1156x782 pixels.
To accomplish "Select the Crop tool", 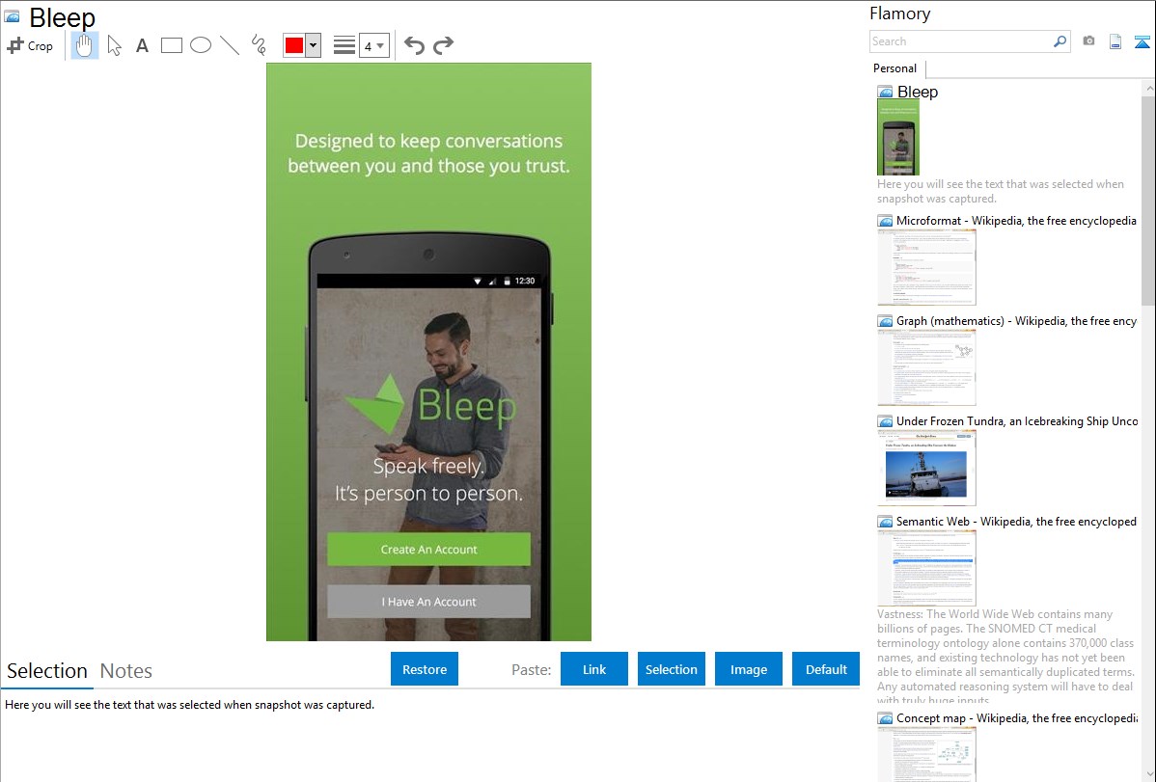I will pos(30,45).
